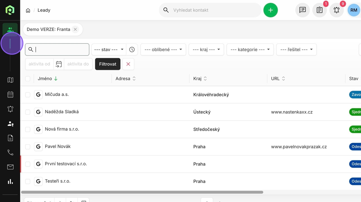This screenshot has height=202, width=361.
Task: Check the Naděžda Sladká row checkbox
Action: (28, 112)
